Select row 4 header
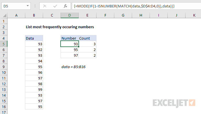201x114 pixels. coord(3,38)
